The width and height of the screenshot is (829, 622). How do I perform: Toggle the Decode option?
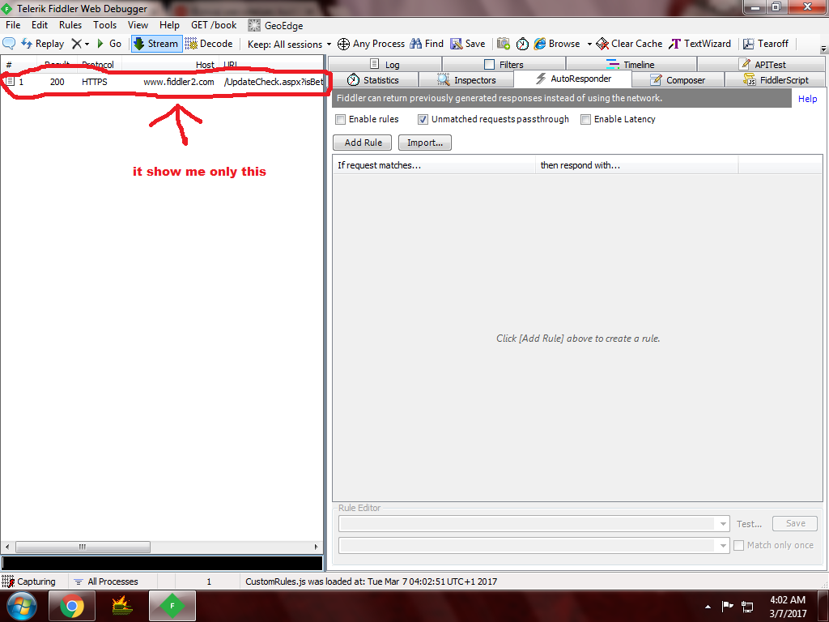coord(209,44)
